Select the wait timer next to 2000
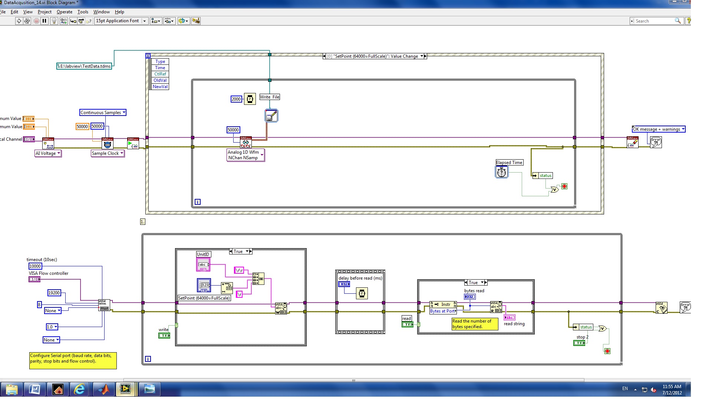Image resolution: width=712 pixels, height=400 pixels. [250, 99]
